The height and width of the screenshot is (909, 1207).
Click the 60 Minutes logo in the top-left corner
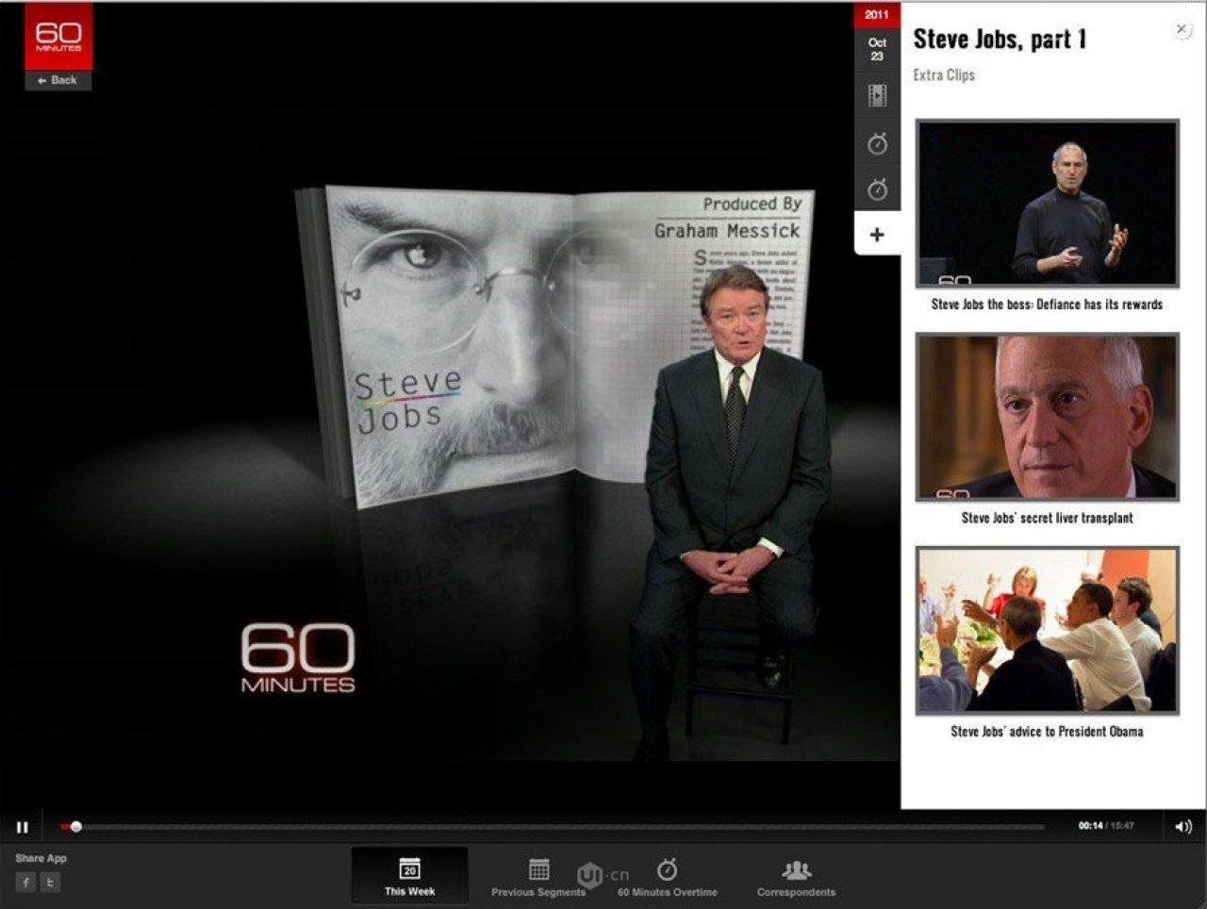(58, 37)
